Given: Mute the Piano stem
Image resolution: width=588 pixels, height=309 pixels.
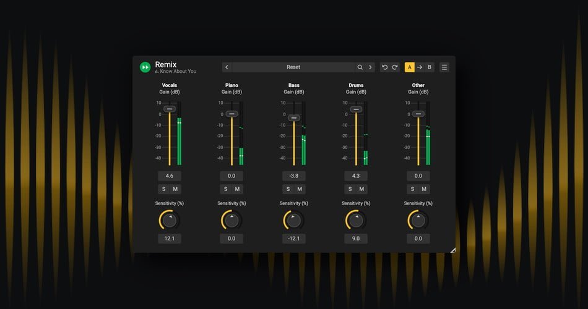Looking at the screenshot, I should coord(237,189).
